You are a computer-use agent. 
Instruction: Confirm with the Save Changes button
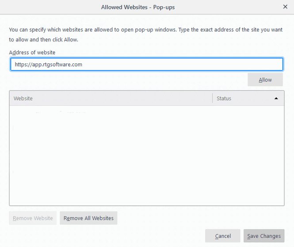tap(263, 236)
